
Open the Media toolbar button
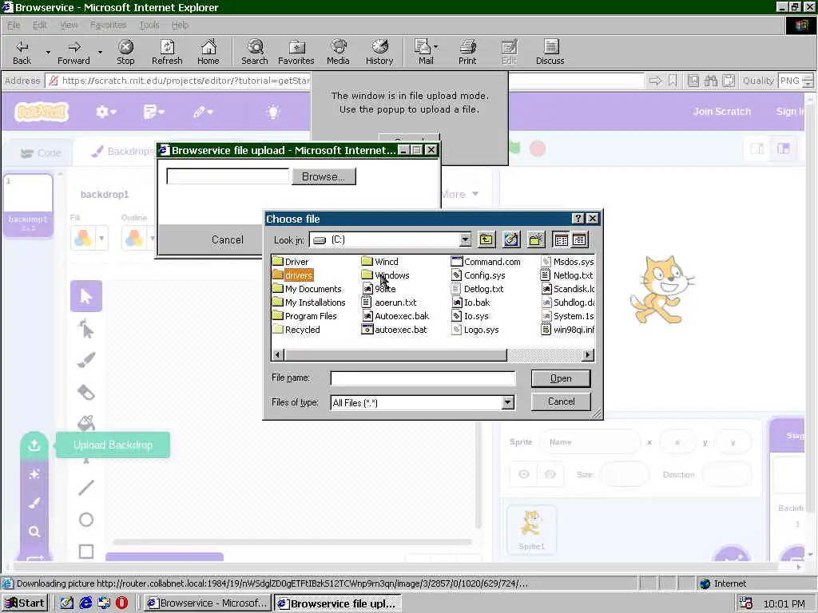(338, 52)
